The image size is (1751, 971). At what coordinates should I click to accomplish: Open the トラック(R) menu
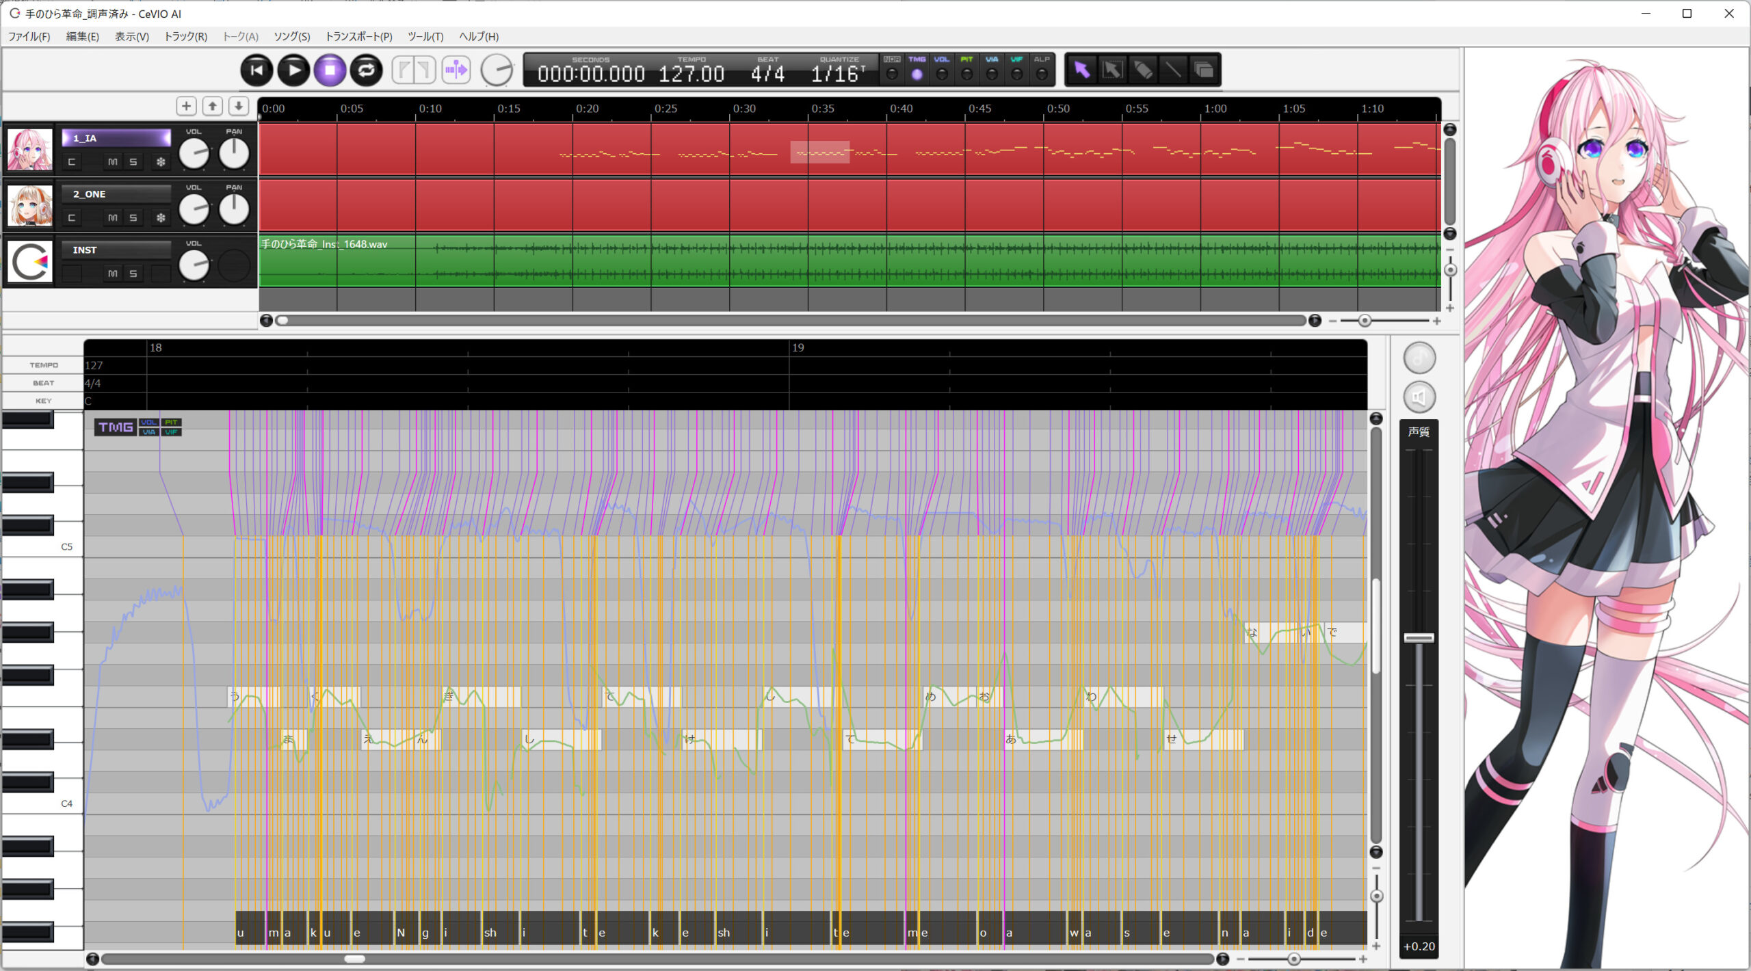[185, 36]
